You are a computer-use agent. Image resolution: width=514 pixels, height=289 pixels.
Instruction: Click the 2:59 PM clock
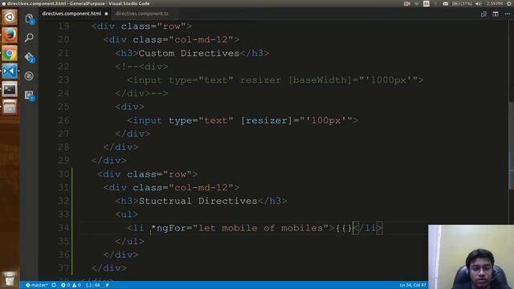tap(495, 3)
